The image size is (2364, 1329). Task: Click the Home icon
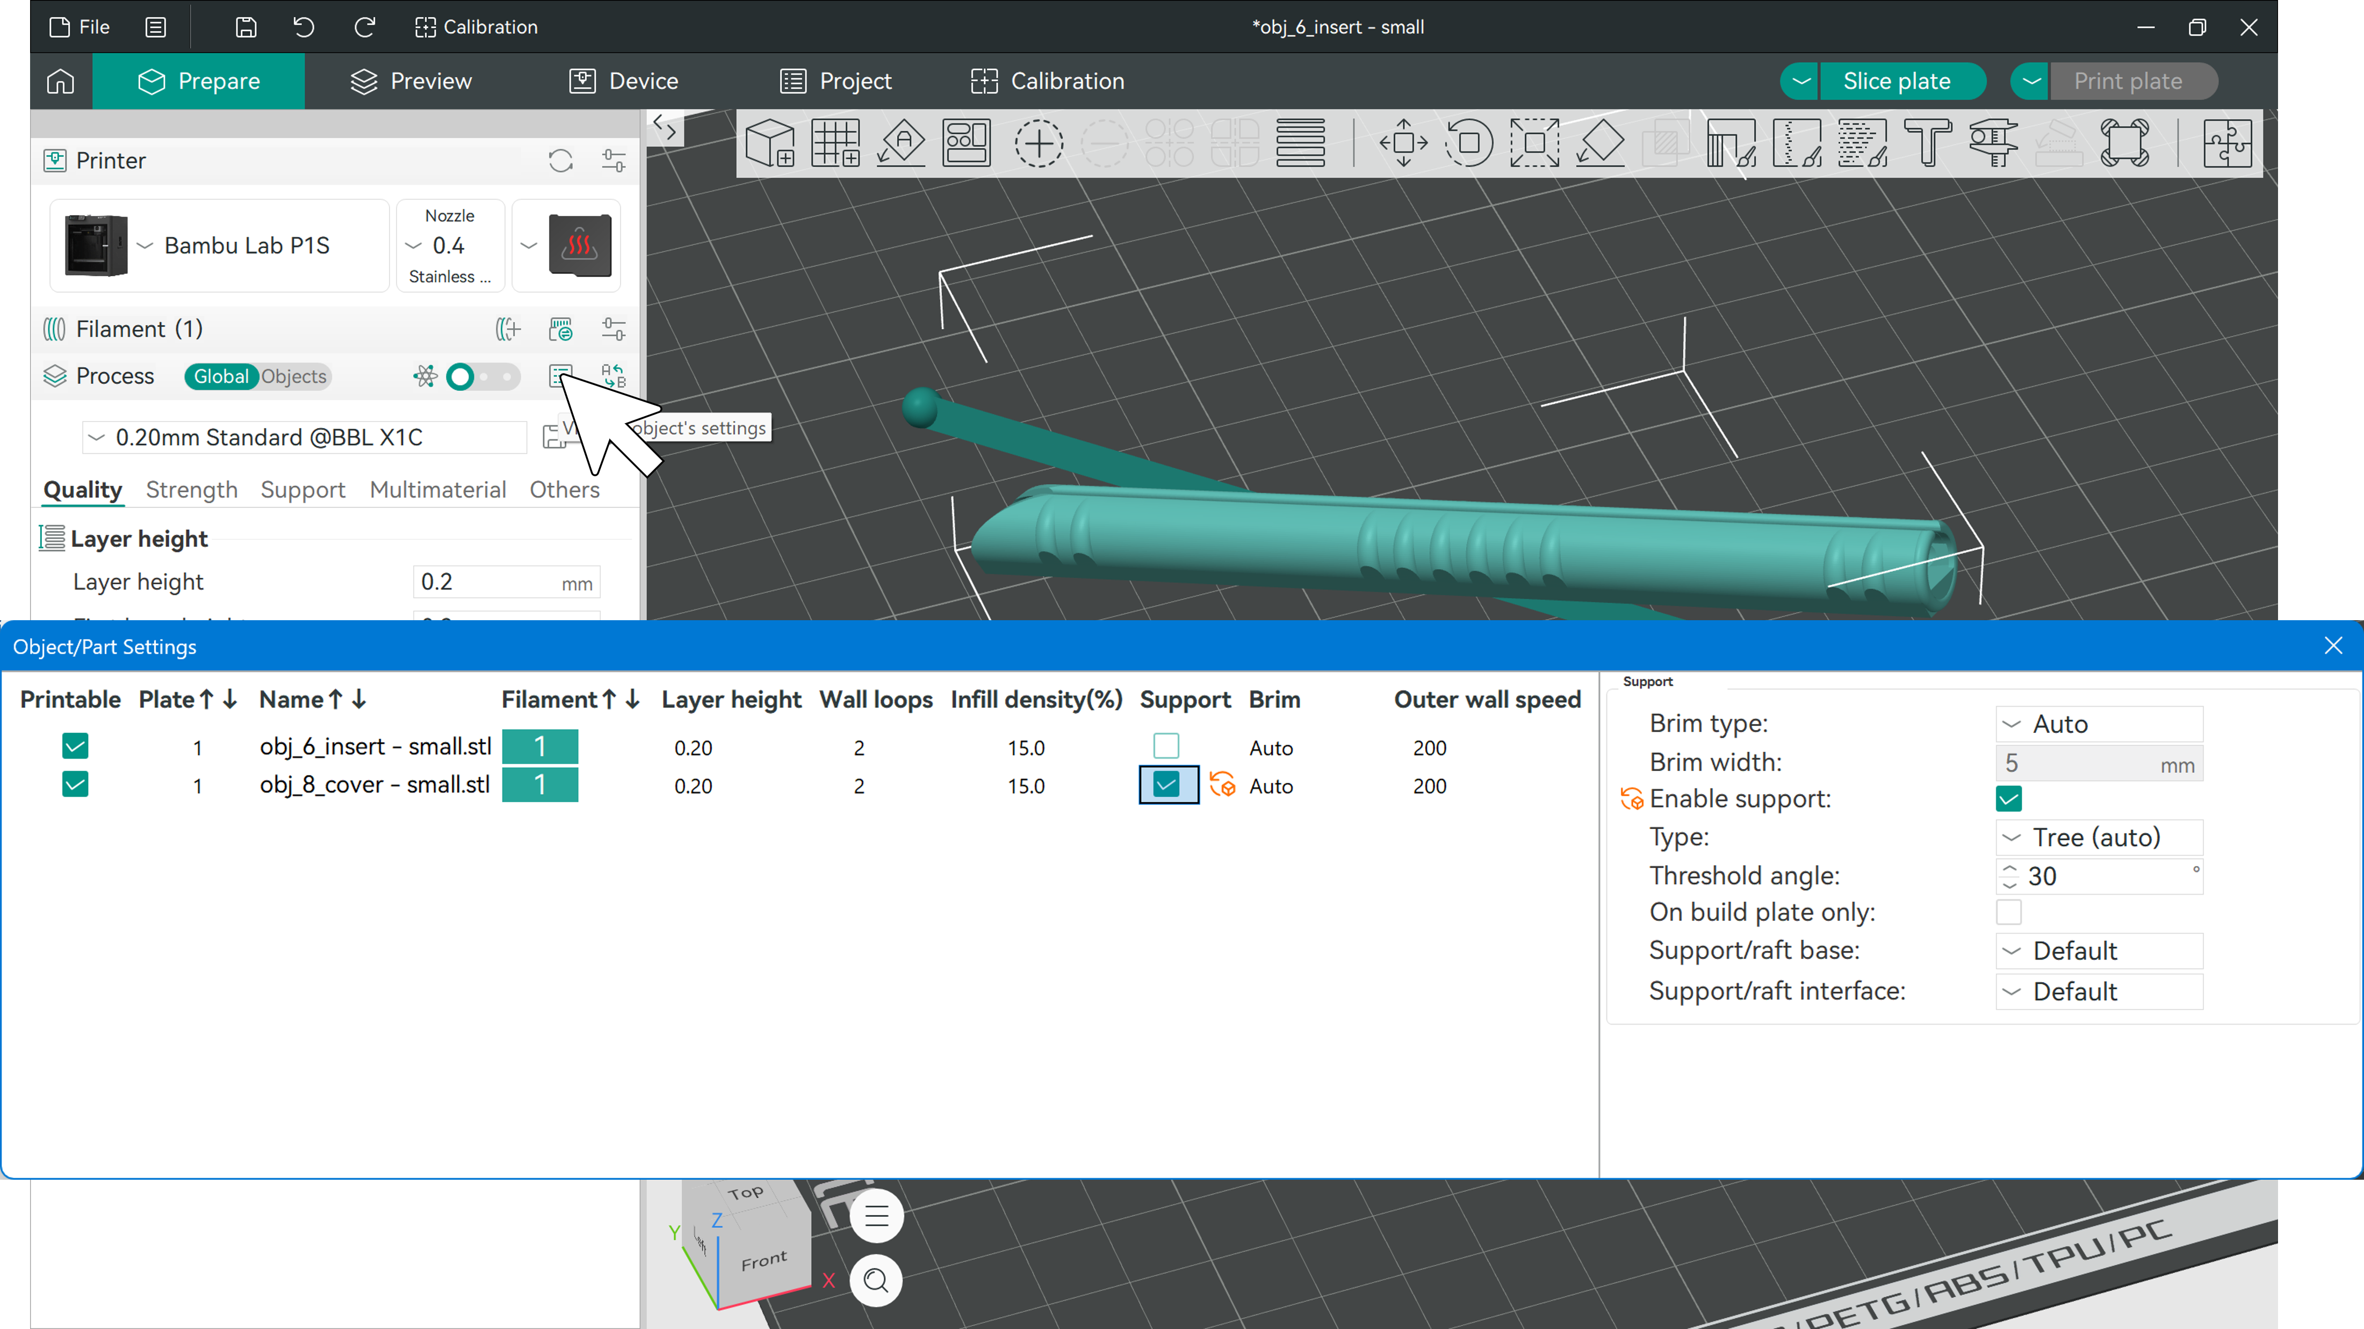[61, 81]
